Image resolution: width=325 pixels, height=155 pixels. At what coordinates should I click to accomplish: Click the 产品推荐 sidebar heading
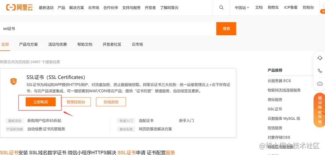pos(275,70)
